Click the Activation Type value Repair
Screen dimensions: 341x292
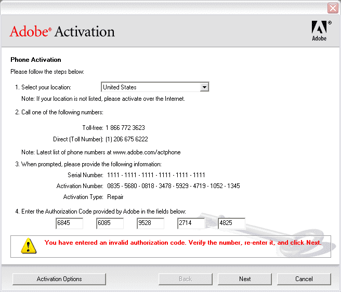(115, 197)
